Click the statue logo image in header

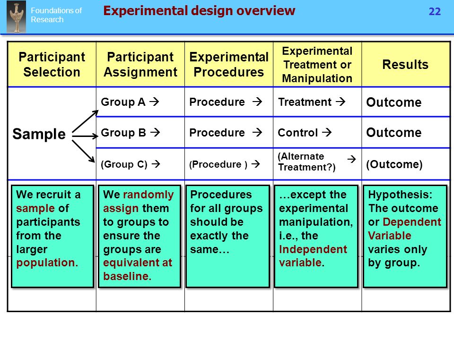point(16,17)
